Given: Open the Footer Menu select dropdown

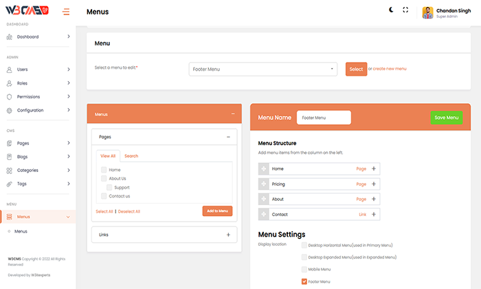Looking at the screenshot, I should point(262,69).
